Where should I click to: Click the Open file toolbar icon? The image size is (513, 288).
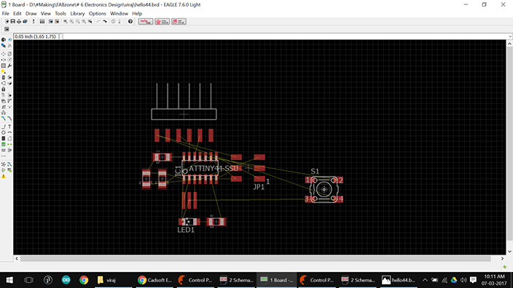7,21
